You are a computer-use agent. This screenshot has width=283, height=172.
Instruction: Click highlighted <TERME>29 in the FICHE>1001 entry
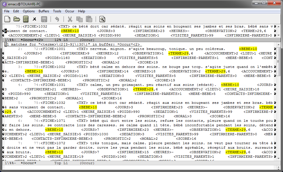(x=178, y=53)
